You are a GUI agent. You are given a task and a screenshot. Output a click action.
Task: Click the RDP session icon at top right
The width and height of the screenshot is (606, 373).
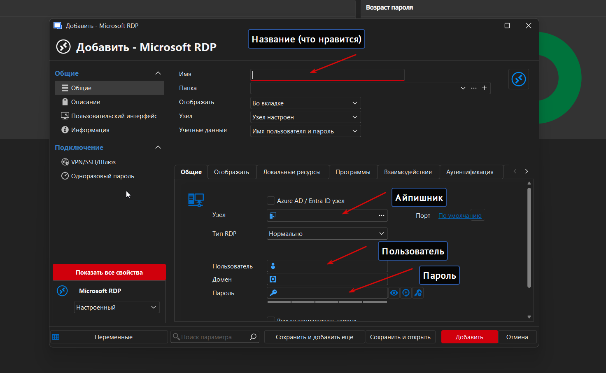coord(518,79)
